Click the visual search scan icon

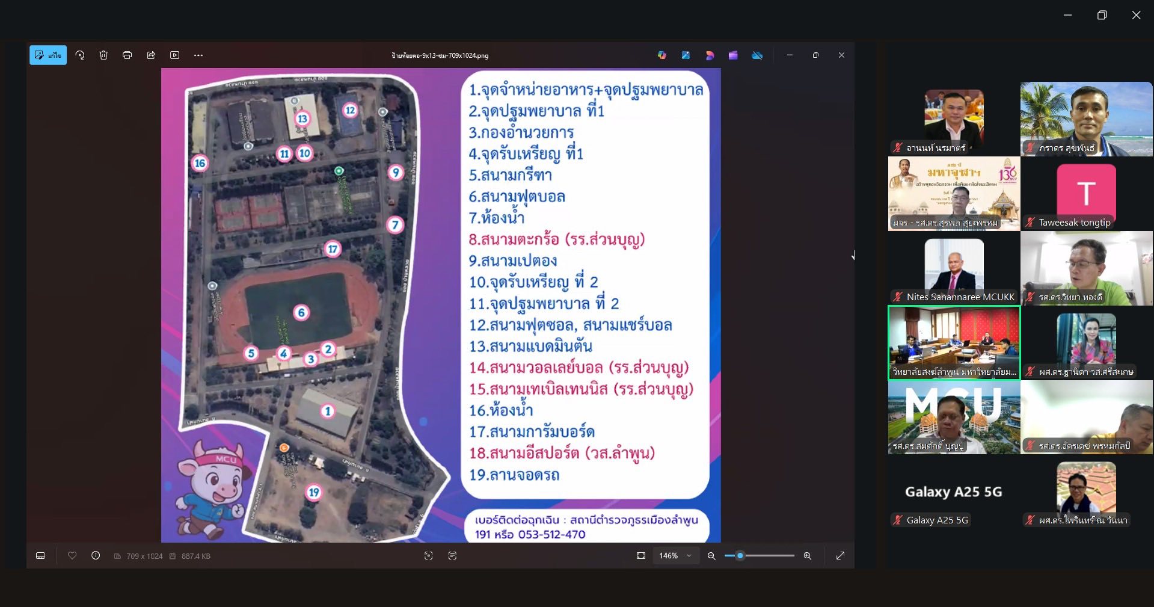tap(428, 556)
